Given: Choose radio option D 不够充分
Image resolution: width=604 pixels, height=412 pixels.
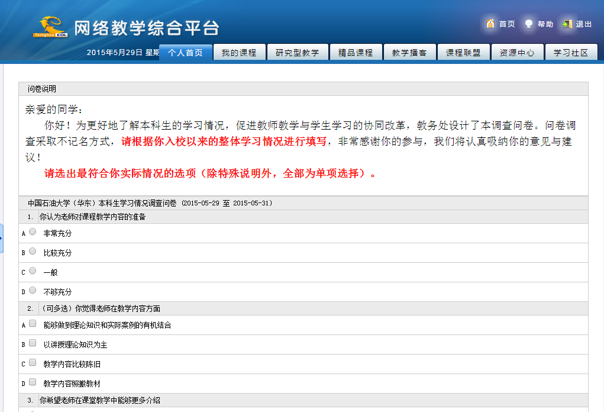Looking at the screenshot, I should point(33,291).
